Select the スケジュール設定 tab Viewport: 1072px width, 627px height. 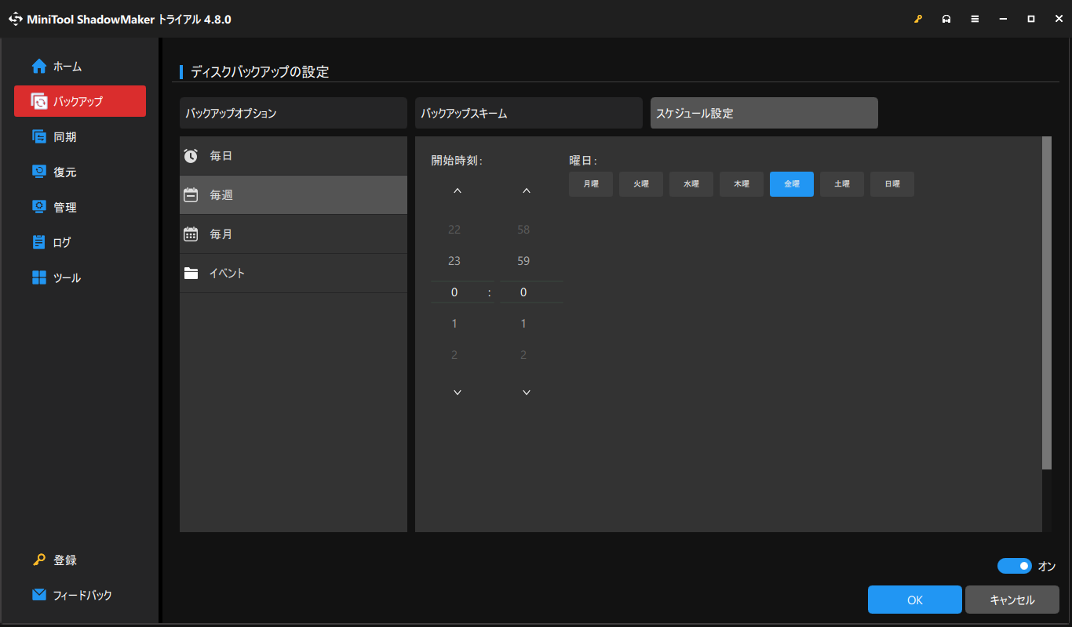pos(764,113)
